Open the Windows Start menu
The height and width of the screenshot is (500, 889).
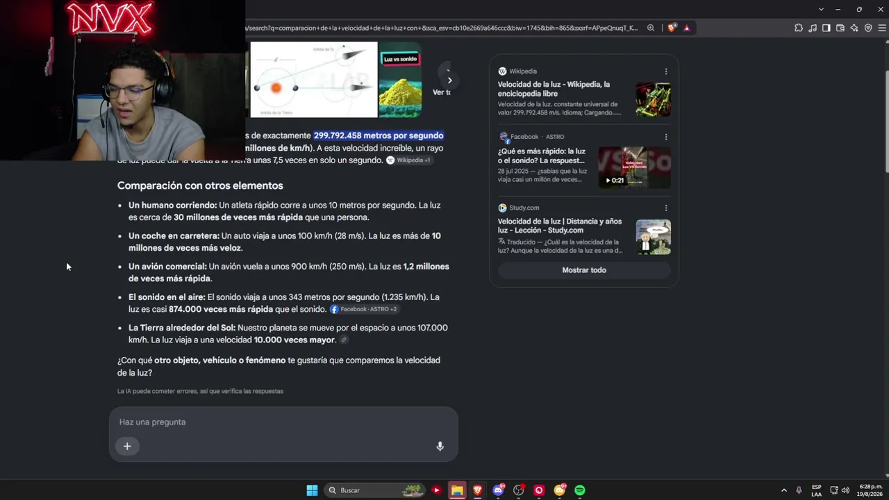click(x=312, y=490)
